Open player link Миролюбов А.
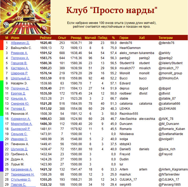The image size is (188, 187). click(x=22, y=124)
